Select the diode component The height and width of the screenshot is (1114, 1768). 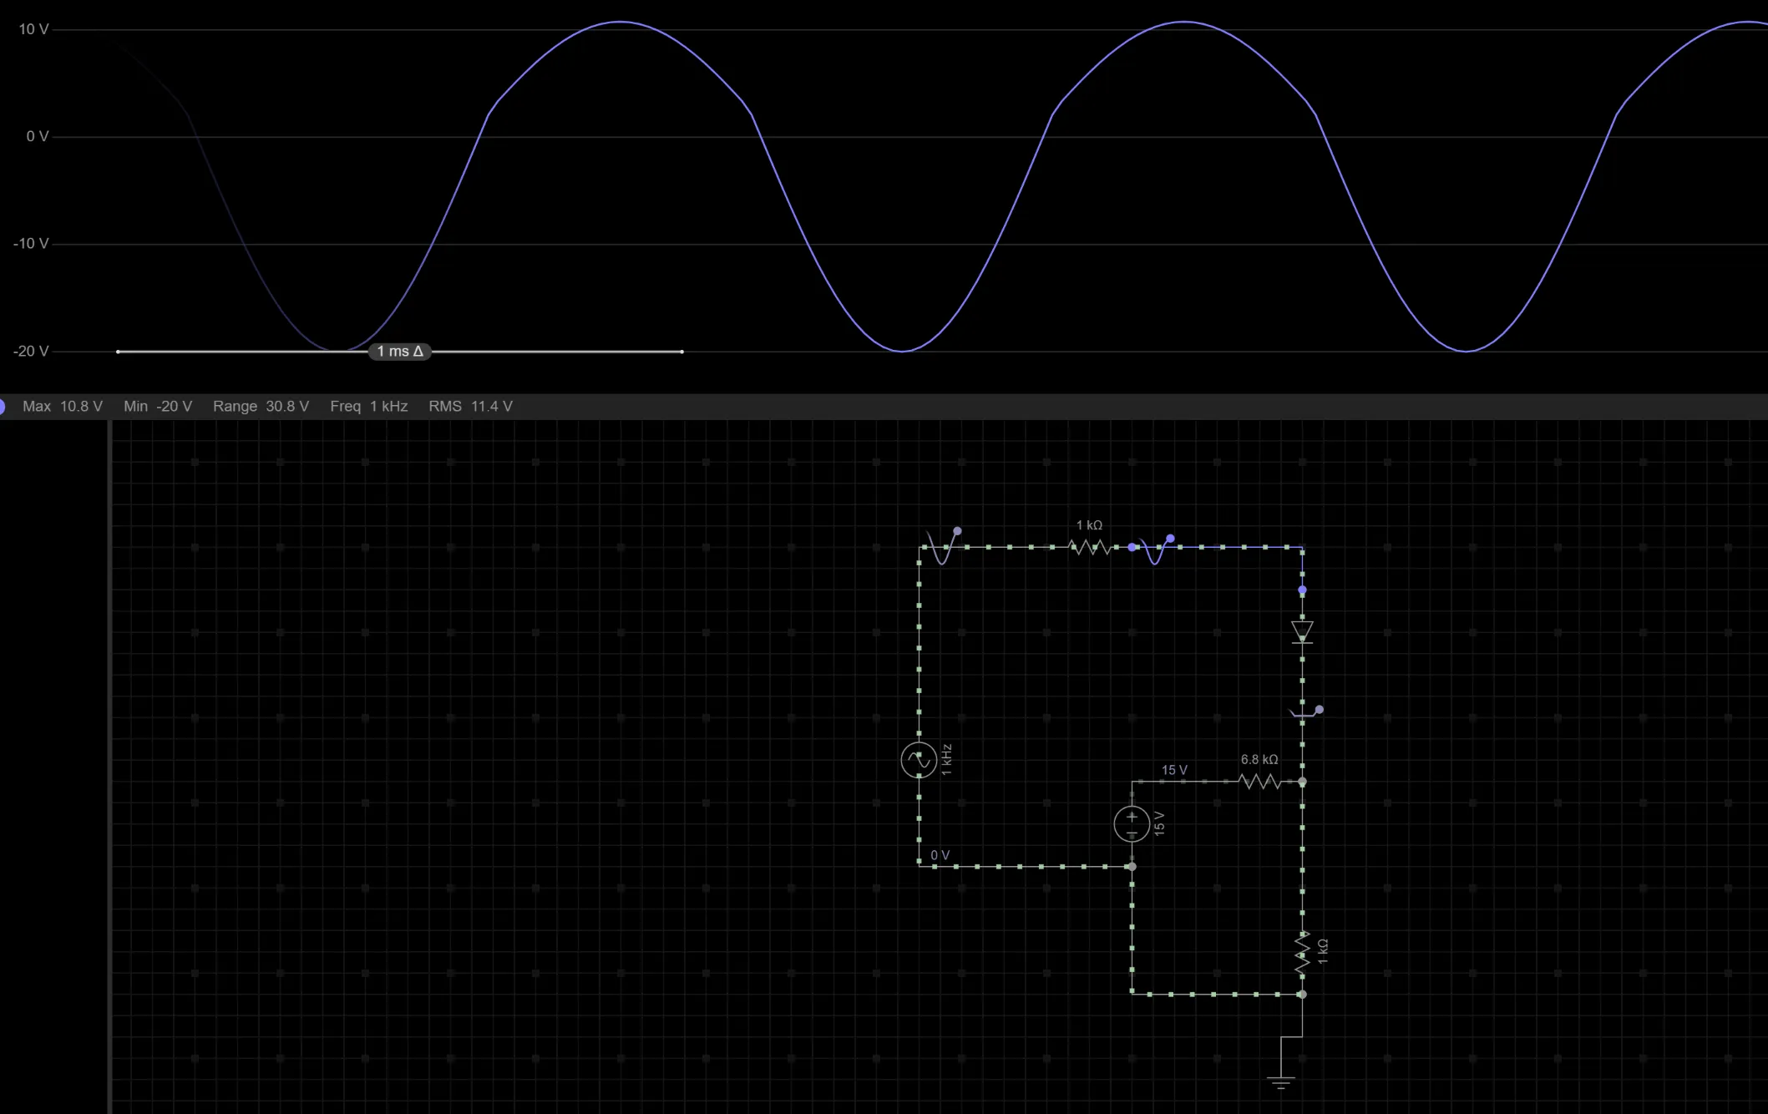[1302, 632]
